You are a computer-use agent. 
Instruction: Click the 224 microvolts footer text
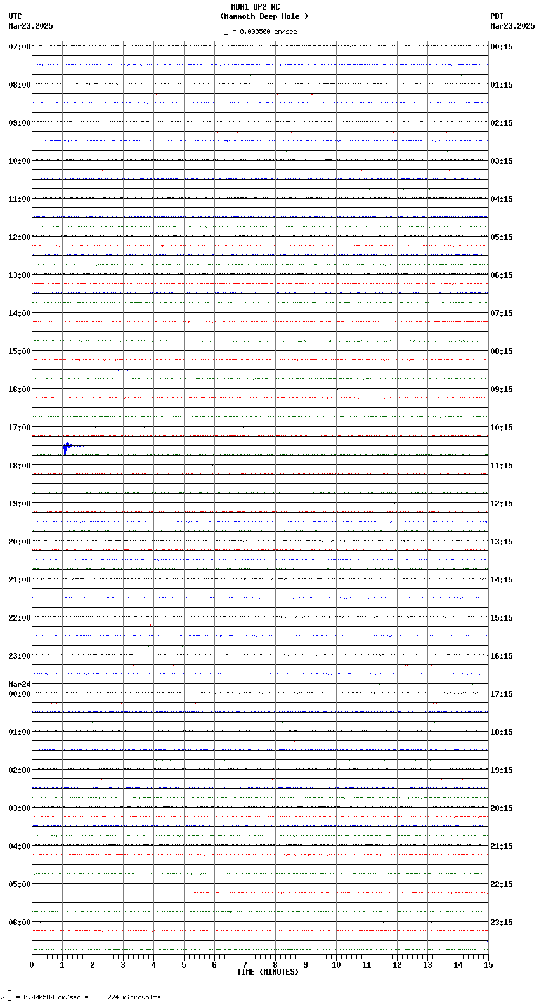coord(134,997)
